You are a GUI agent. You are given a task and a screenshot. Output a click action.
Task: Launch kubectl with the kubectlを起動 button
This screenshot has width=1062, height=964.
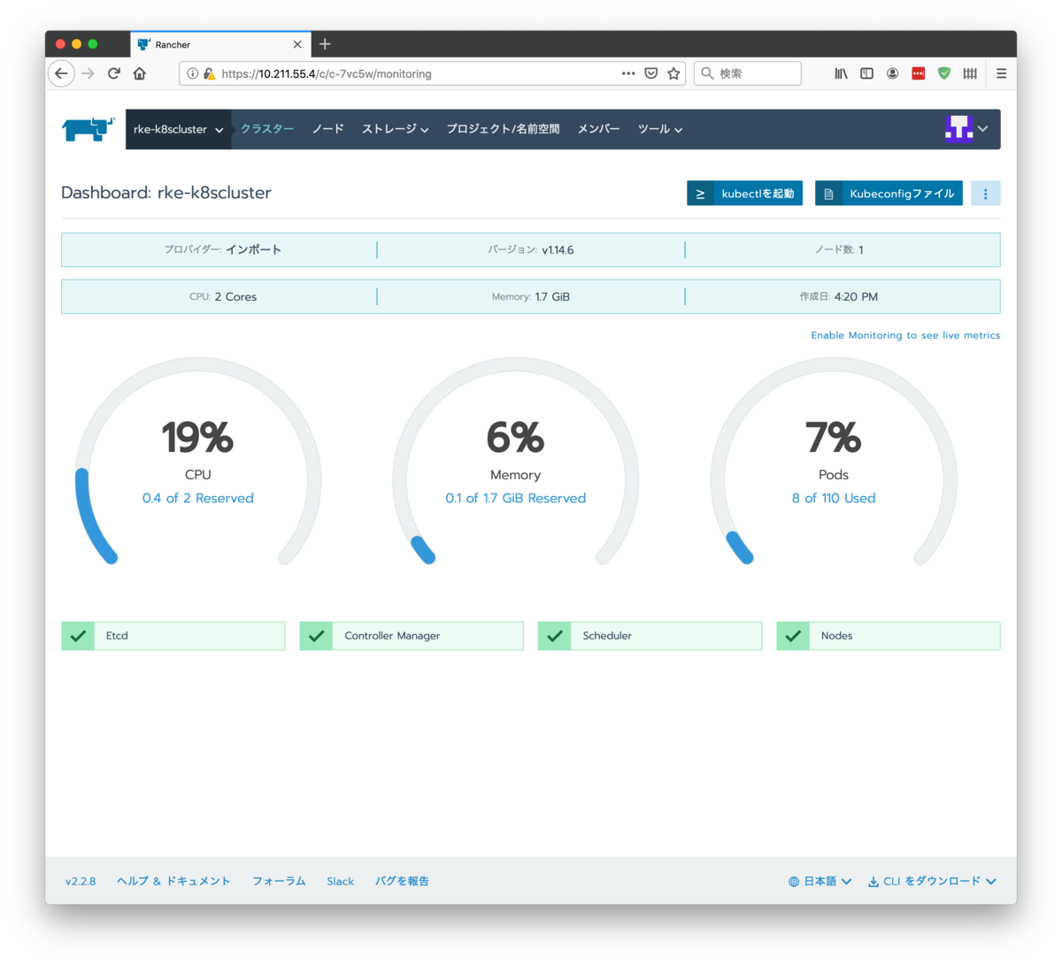744,194
